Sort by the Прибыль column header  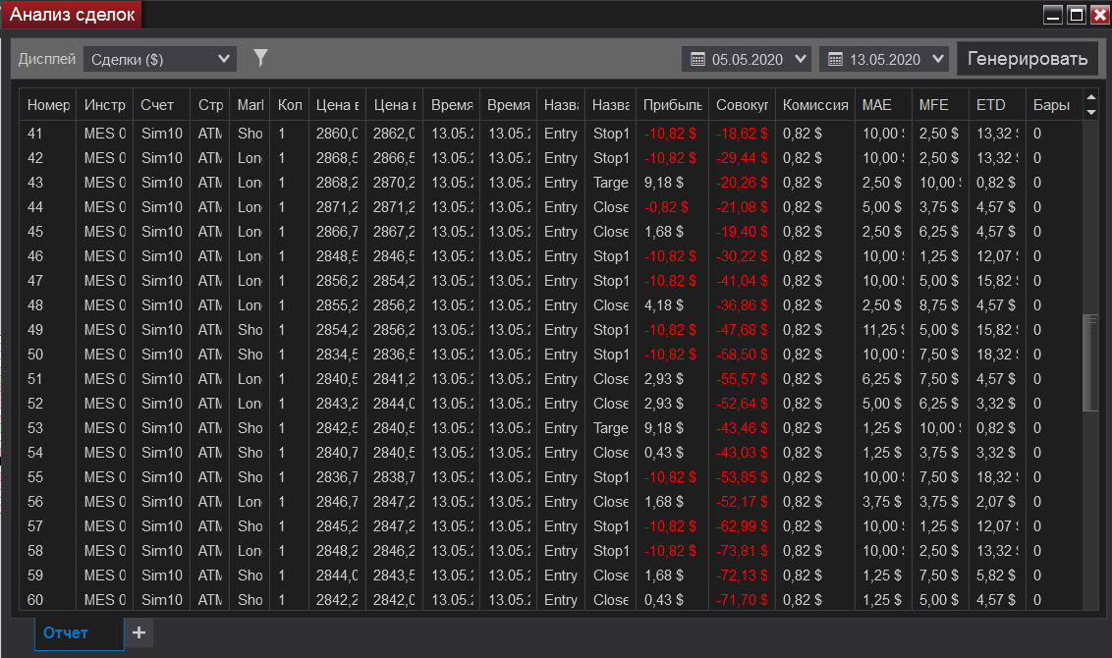[x=672, y=105]
